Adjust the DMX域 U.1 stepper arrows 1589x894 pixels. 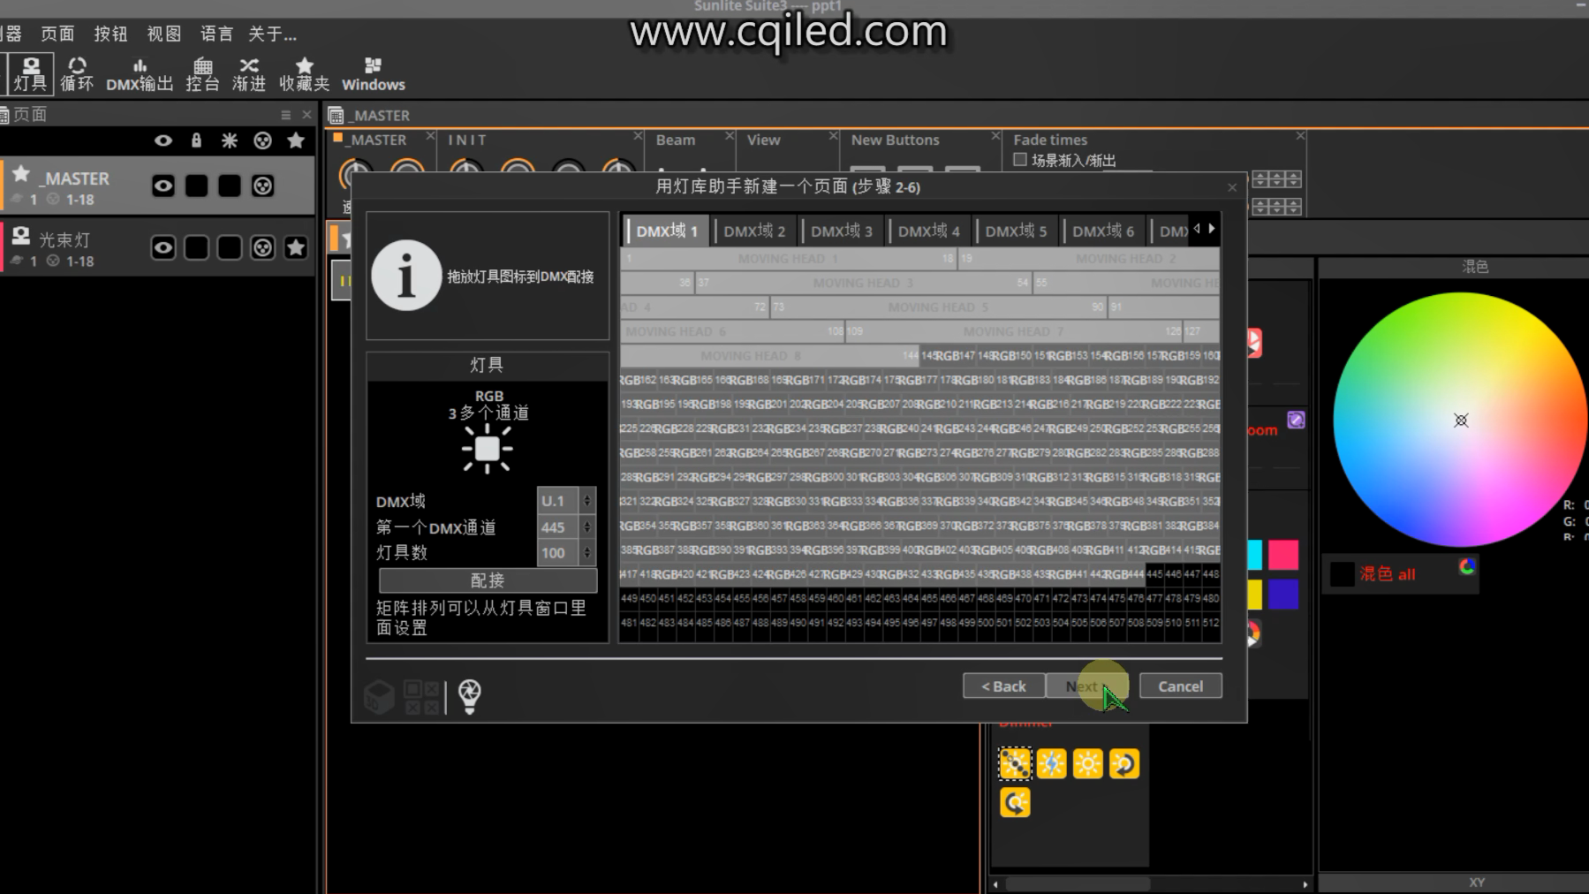[587, 501]
